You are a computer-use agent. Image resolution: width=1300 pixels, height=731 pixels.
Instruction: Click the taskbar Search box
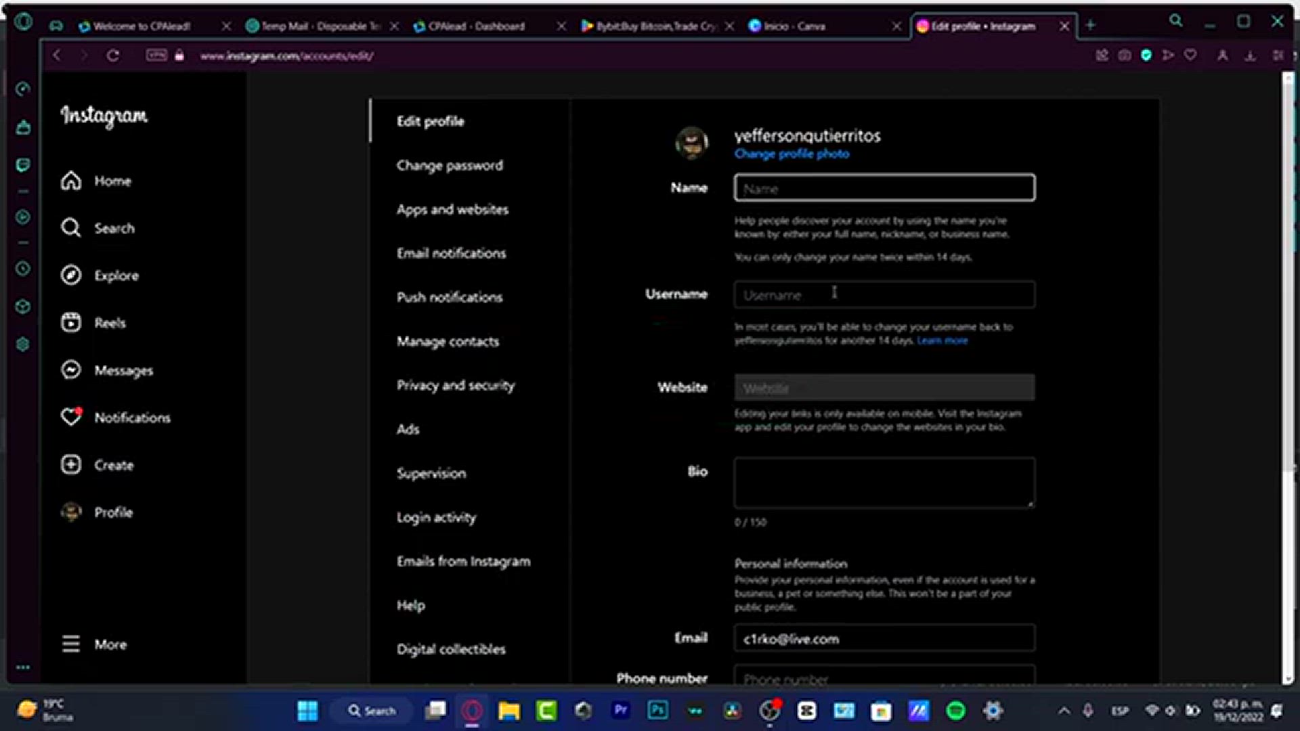pyautogui.click(x=372, y=711)
